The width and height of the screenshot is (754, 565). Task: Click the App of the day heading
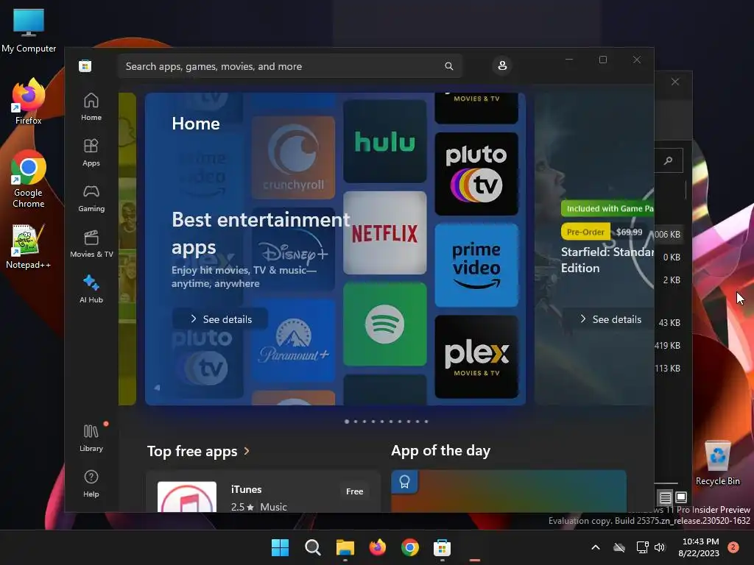click(x=440, y=451)
